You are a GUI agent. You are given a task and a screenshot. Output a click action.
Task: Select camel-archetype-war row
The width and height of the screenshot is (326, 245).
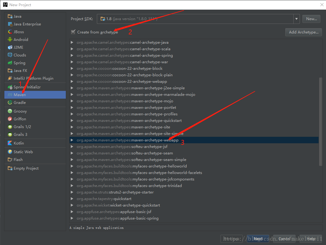click(x=194, y=62)
